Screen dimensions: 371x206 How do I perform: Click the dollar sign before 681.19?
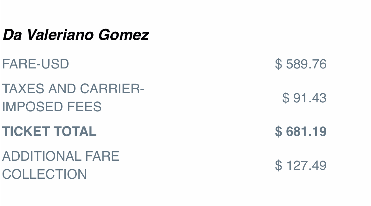click(278, 132)
